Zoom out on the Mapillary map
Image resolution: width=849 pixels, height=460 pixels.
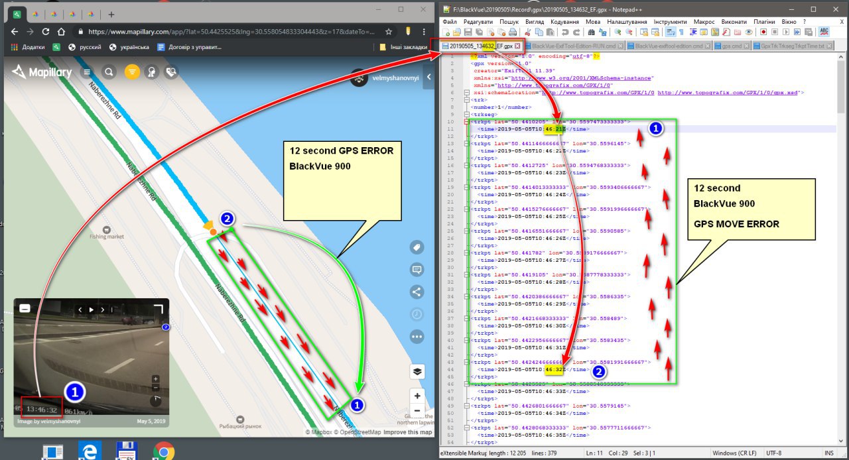417,412
